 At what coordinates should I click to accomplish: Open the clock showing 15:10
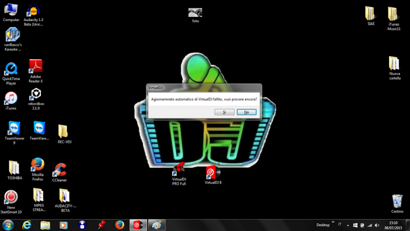click(x=393, y=225)
